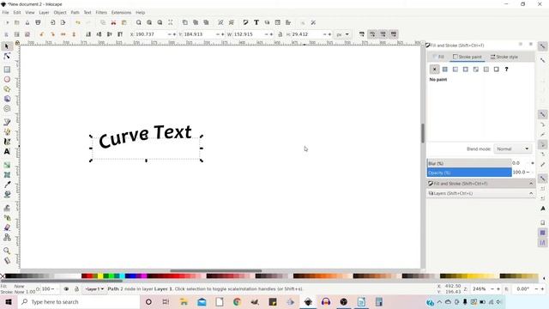Choose Pattern paint button
This screenshot has height=309, width=549.
pyautogui.click(x=486, y=70)
